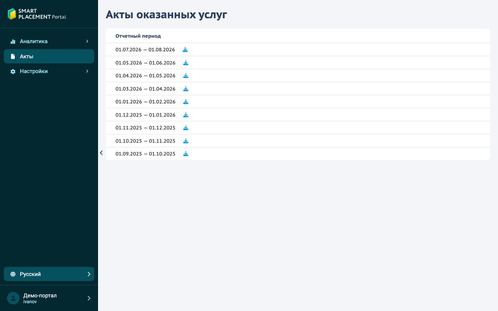The image size is (498, 311).
Task: Click the 01.05.2026 — 01.06.2026 period text
Action: click(x=146, y=63)
